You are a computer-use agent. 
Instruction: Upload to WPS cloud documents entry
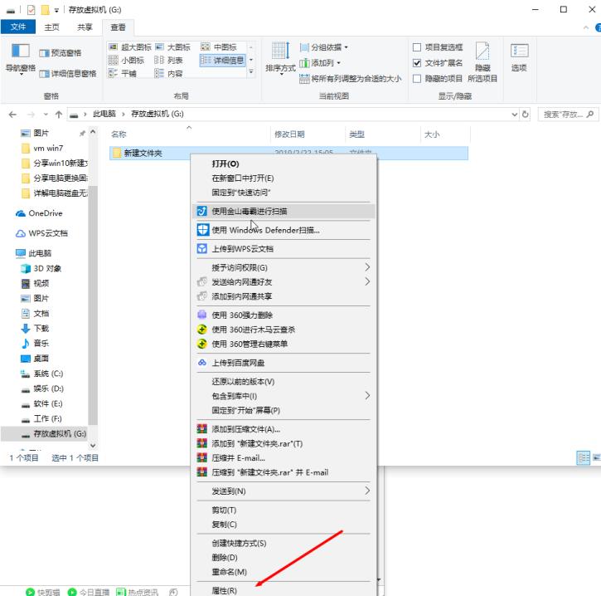284,249
